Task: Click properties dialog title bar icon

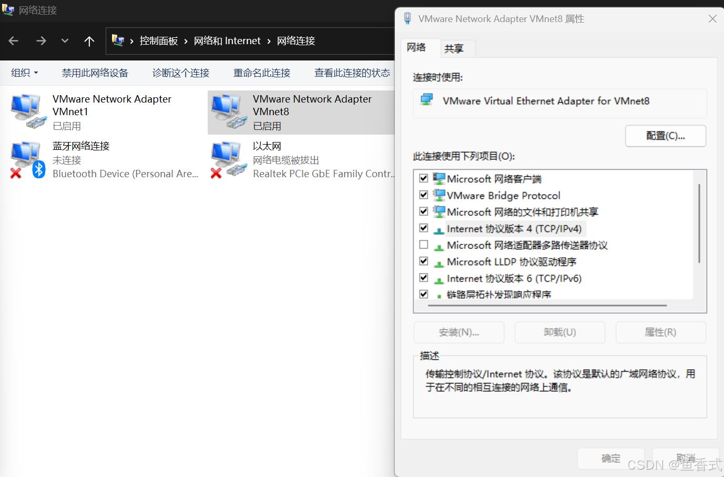Action: click(x=407, y=18)
